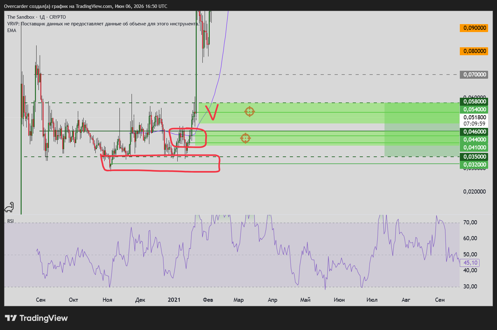Click the 0,054000 price level label
The height and width of the screenshot is (330, 497).
[x=474, y=109]
